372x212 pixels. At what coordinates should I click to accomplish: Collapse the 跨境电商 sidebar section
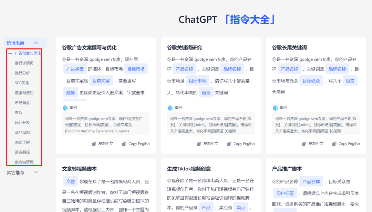[x=36, y=43]
